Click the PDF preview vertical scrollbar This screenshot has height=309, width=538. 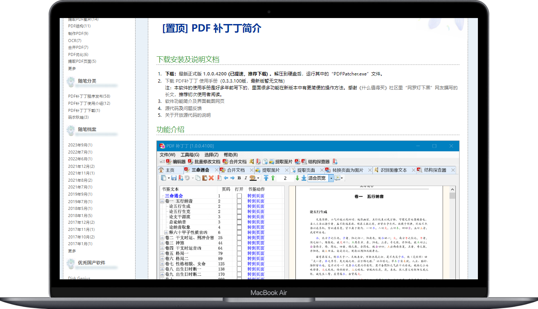(x=452, y=233)
